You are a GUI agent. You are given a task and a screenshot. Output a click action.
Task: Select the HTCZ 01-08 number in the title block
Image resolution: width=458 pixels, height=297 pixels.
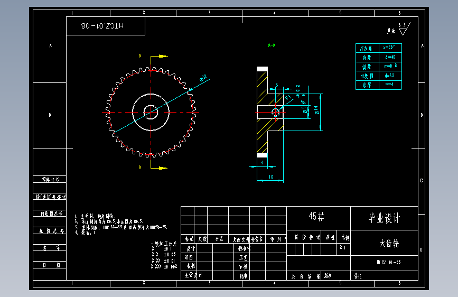[x=388, y=262]
